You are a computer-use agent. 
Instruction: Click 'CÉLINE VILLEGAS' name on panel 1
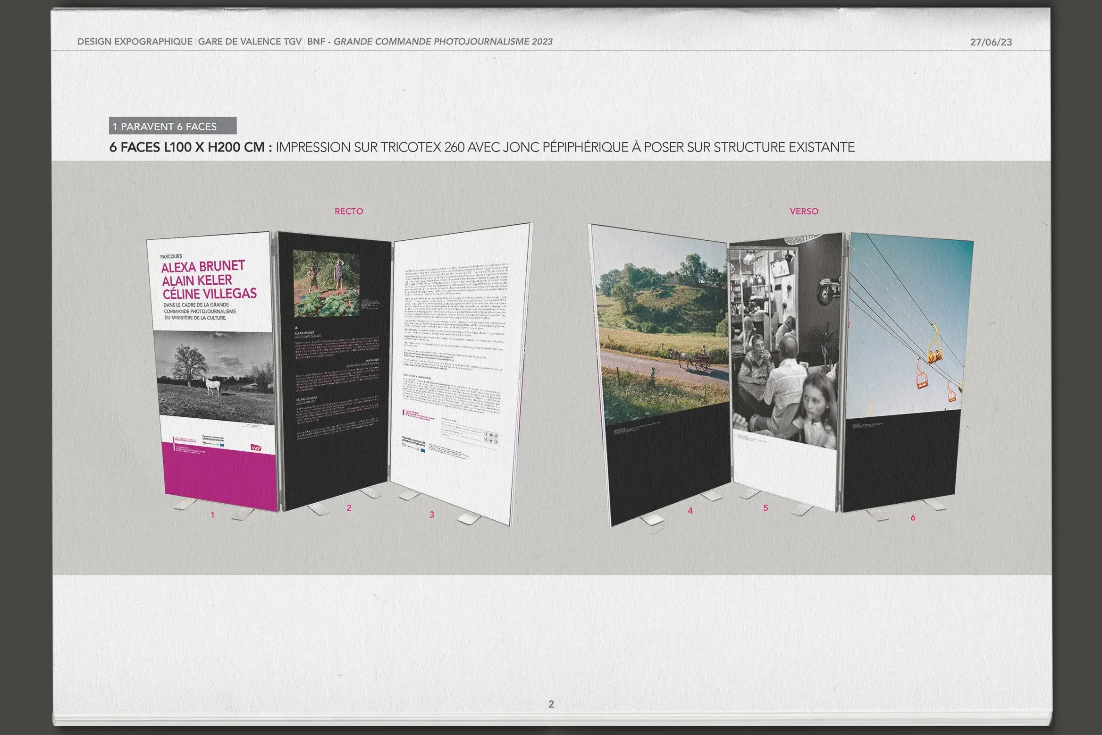pos(210,294)
